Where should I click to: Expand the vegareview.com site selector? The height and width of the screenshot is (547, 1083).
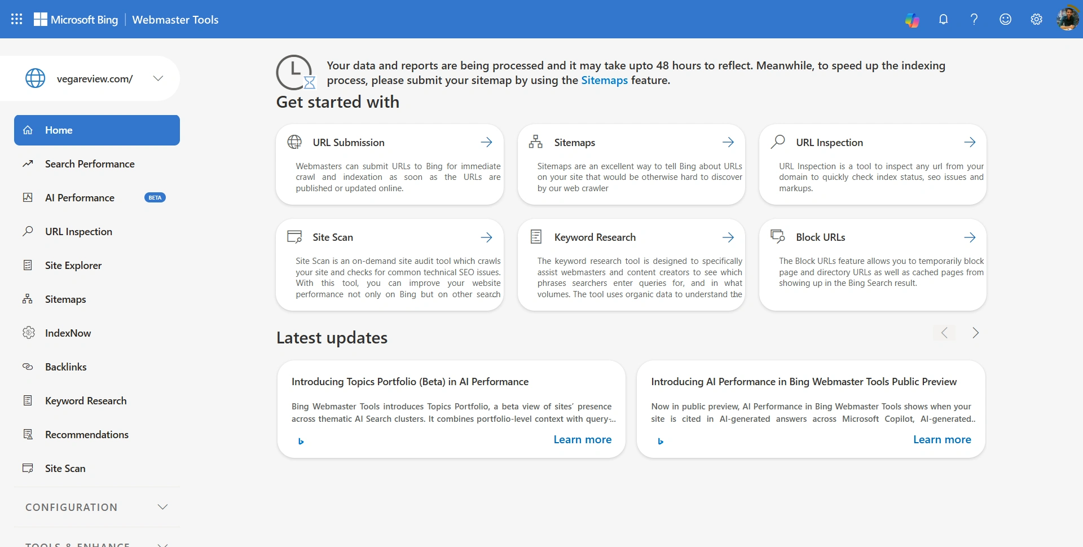[x=158, y=78]
